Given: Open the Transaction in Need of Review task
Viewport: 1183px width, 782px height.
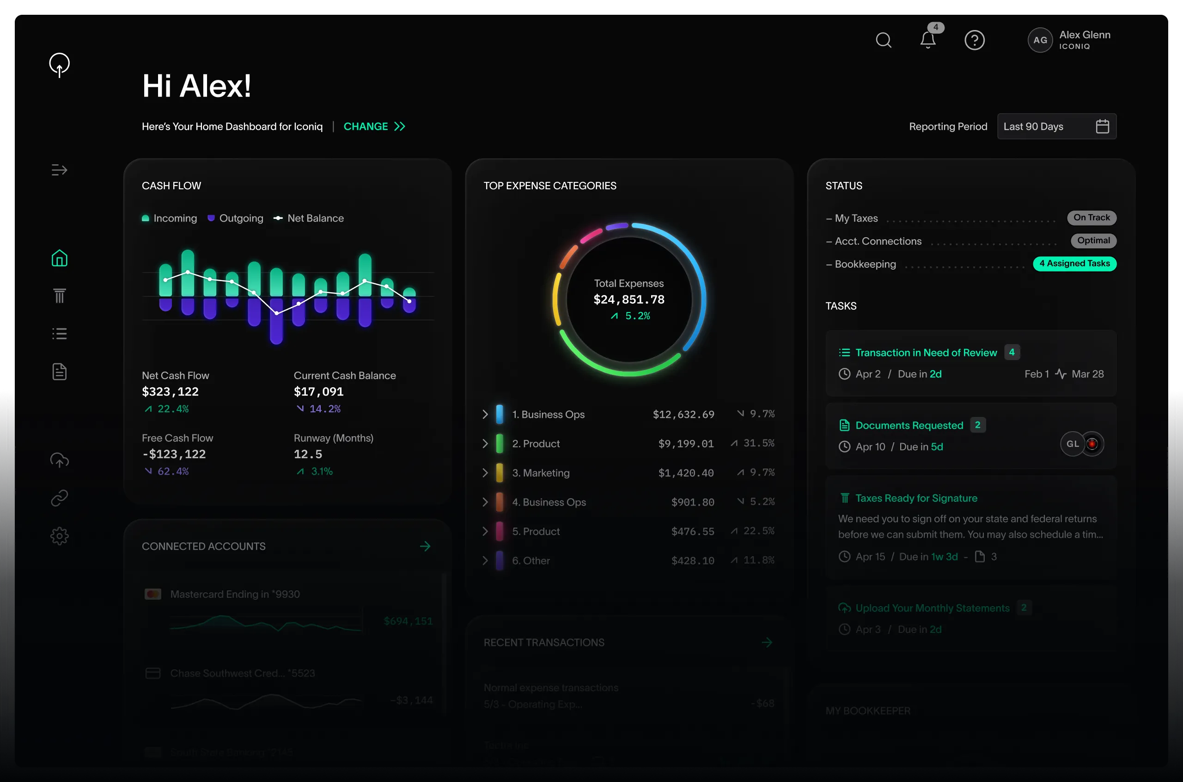Looking at the screenshot, I should tap(926, 353).
